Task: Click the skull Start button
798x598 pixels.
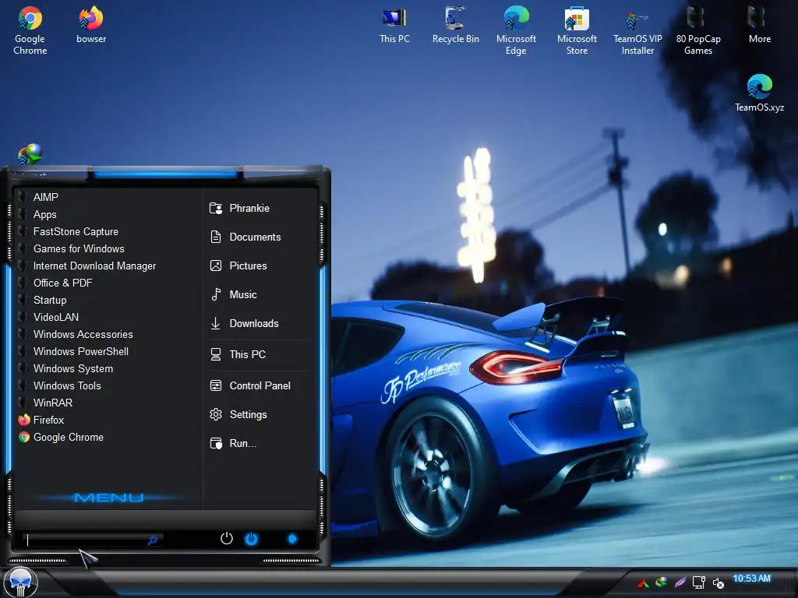Action: (x=20, y=582)
